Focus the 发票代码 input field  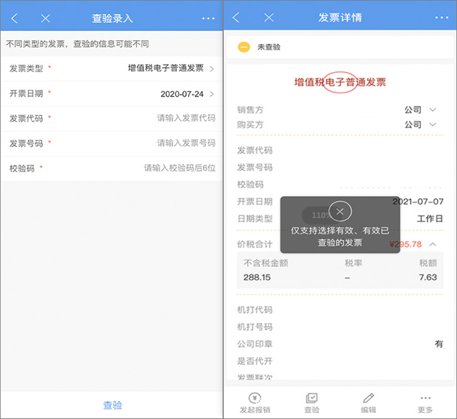[x=112, y=119]
